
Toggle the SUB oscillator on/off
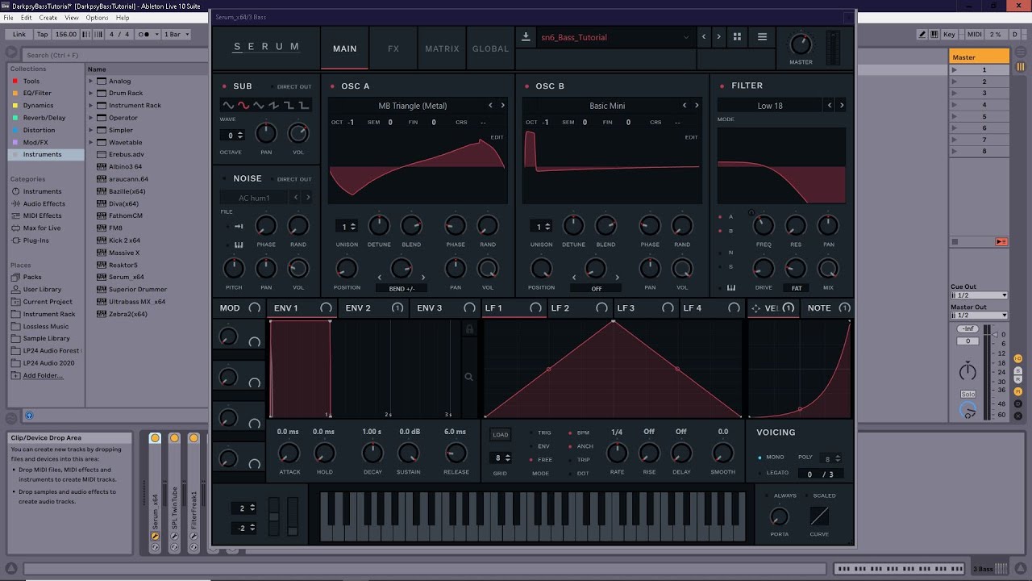(224, 86)
